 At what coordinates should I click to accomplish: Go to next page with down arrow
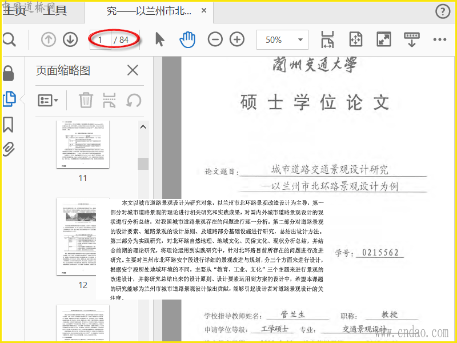(70, 39)
